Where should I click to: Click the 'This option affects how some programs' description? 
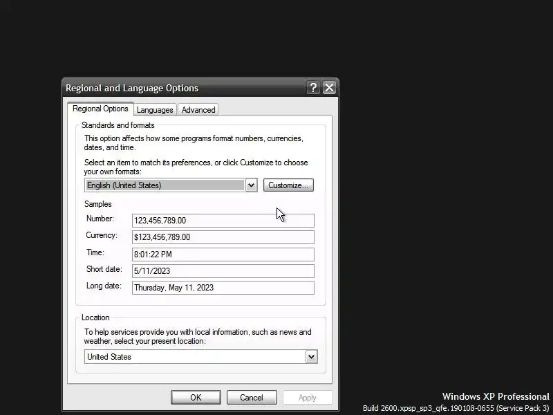pos(194,143)
